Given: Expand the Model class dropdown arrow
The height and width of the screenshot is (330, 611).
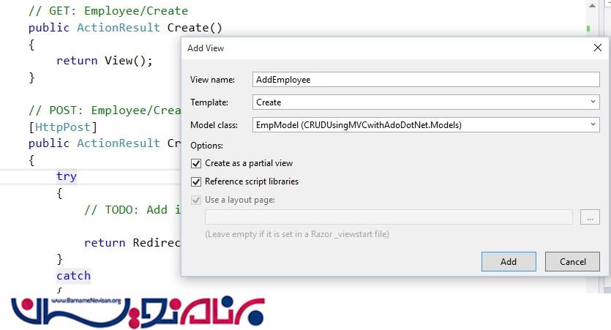Looking at the screenshot, I should (593, 125).
